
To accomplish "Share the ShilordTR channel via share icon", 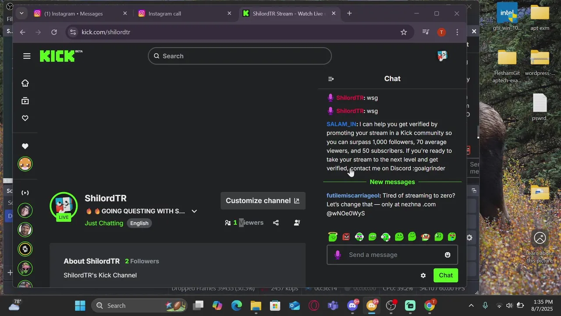I will tap(276, 223).
